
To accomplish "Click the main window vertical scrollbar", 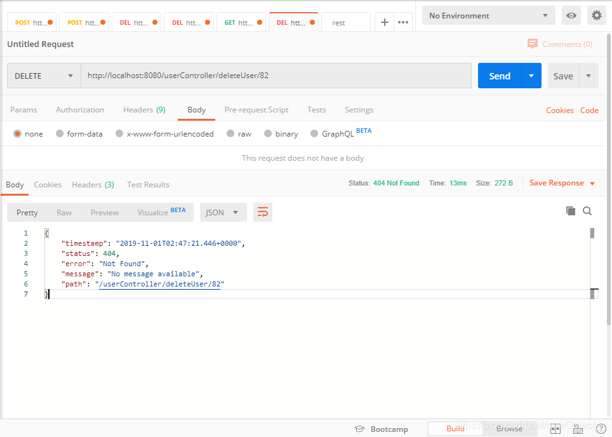I will coord(608,180).
